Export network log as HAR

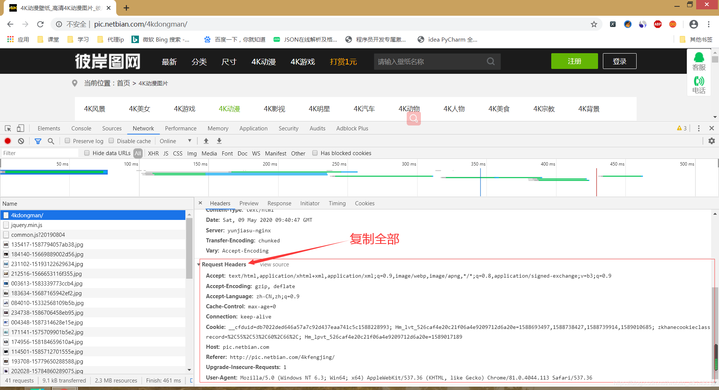click(219, 141)
